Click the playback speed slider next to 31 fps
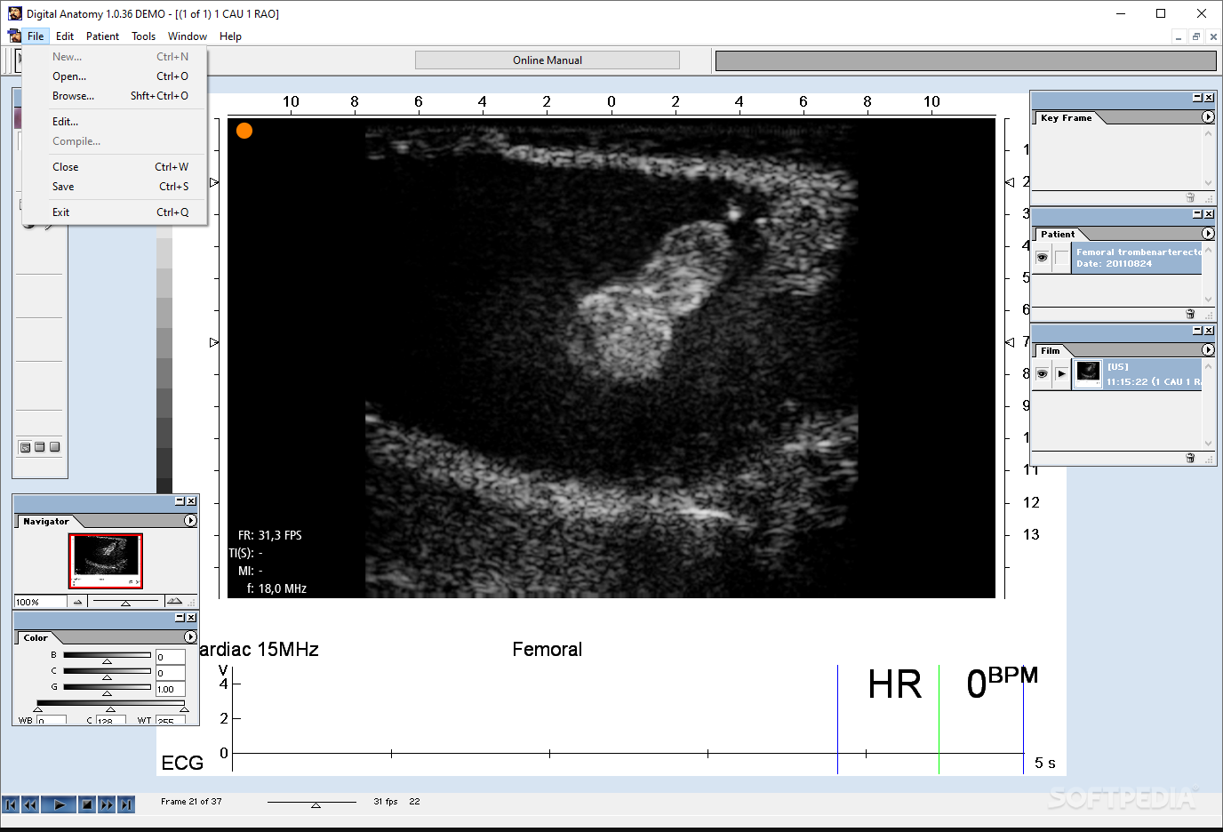This screenshot has height=832, width=1223. click(312, 803)
